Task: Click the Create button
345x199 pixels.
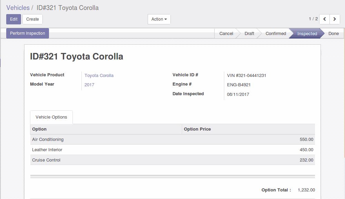Action: pyautogui.click(x=32, y=19)
